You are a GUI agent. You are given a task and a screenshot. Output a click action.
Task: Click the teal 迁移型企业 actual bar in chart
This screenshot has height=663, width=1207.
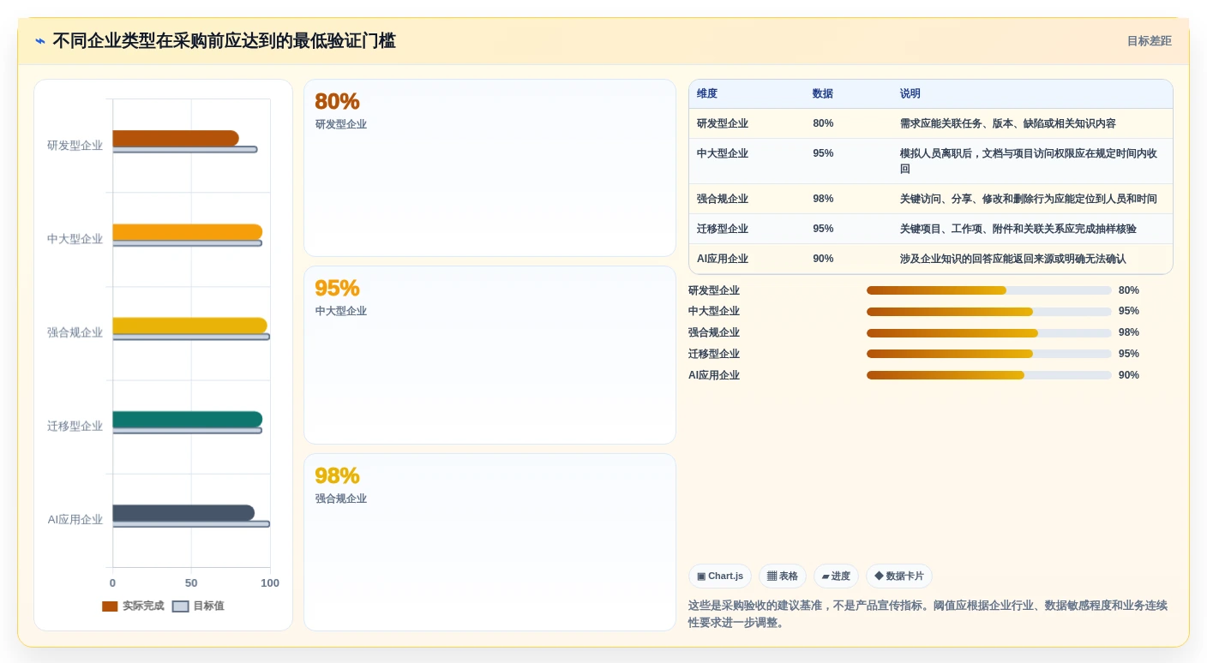(x=188, y=420)
